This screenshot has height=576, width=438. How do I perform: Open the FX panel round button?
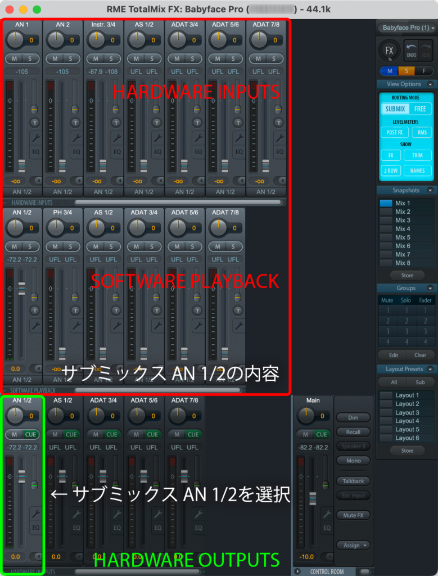[389, 51]
